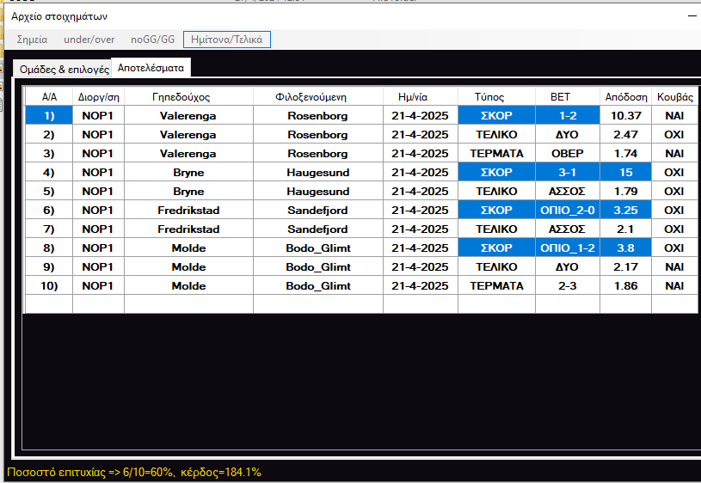Click the Φιλοξενούμενη column header
Screen dimensions: 701x483
pyautogui.click(x=317, y=97)
